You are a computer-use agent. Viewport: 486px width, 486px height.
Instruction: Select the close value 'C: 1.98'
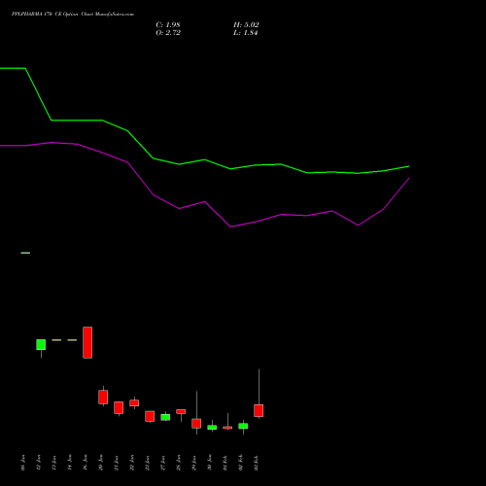(168, 25)
